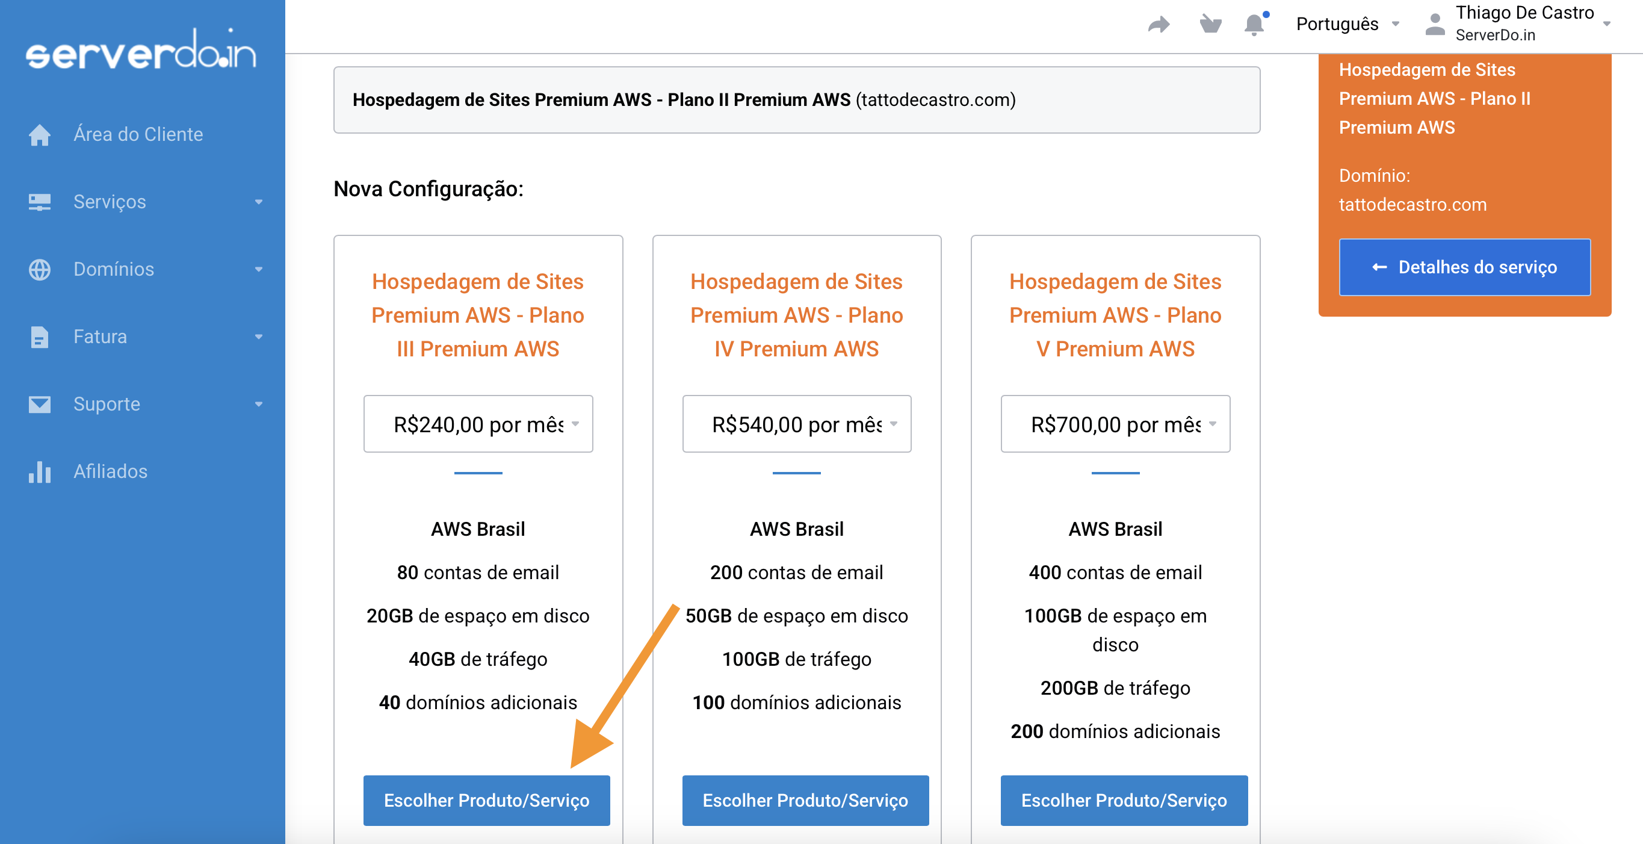Screen dimensions: 1643x844
Task: Click the user avatar icon
Action: 1434,24
